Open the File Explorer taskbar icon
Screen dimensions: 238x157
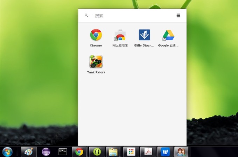pos(113,152)
